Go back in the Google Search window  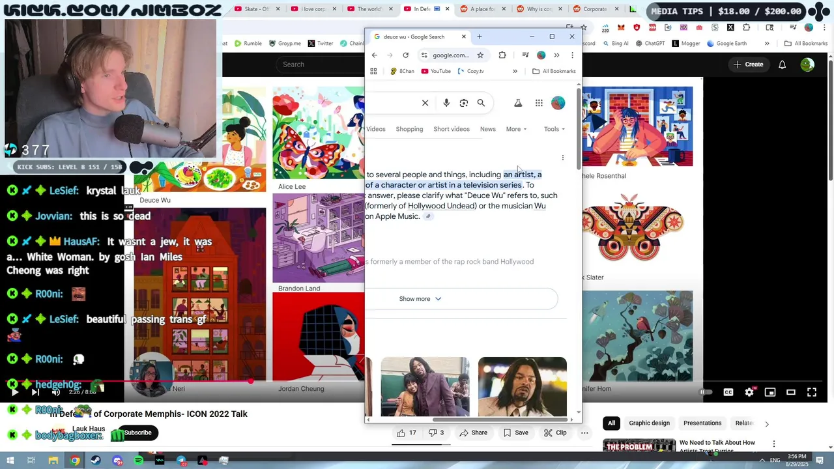pyautogui.click(x=374, y=55)
